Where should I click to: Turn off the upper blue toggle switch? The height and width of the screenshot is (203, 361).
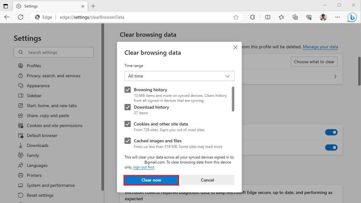tap(331, 132)
